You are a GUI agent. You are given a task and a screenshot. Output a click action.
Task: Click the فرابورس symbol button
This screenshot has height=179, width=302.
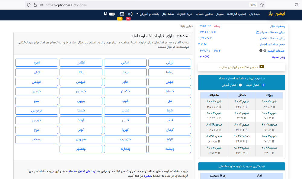(37, 110)
